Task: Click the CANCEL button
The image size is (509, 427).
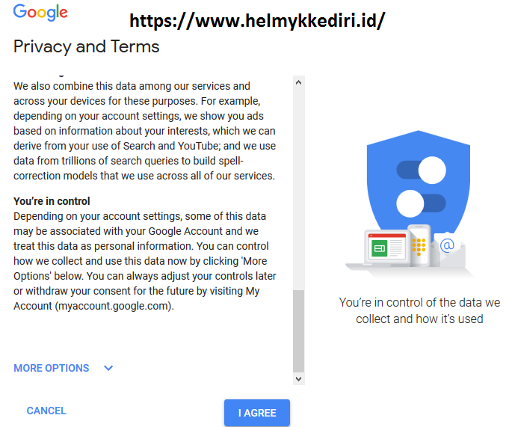Action: [46, 411]
